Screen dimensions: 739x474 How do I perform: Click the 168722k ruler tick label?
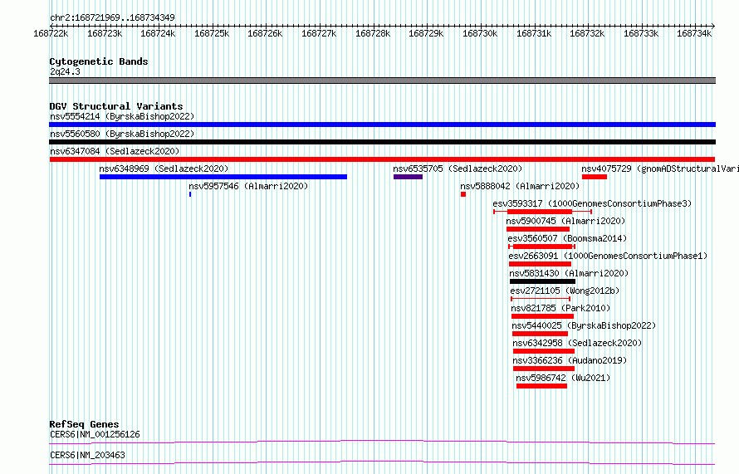tap(51, 33)
